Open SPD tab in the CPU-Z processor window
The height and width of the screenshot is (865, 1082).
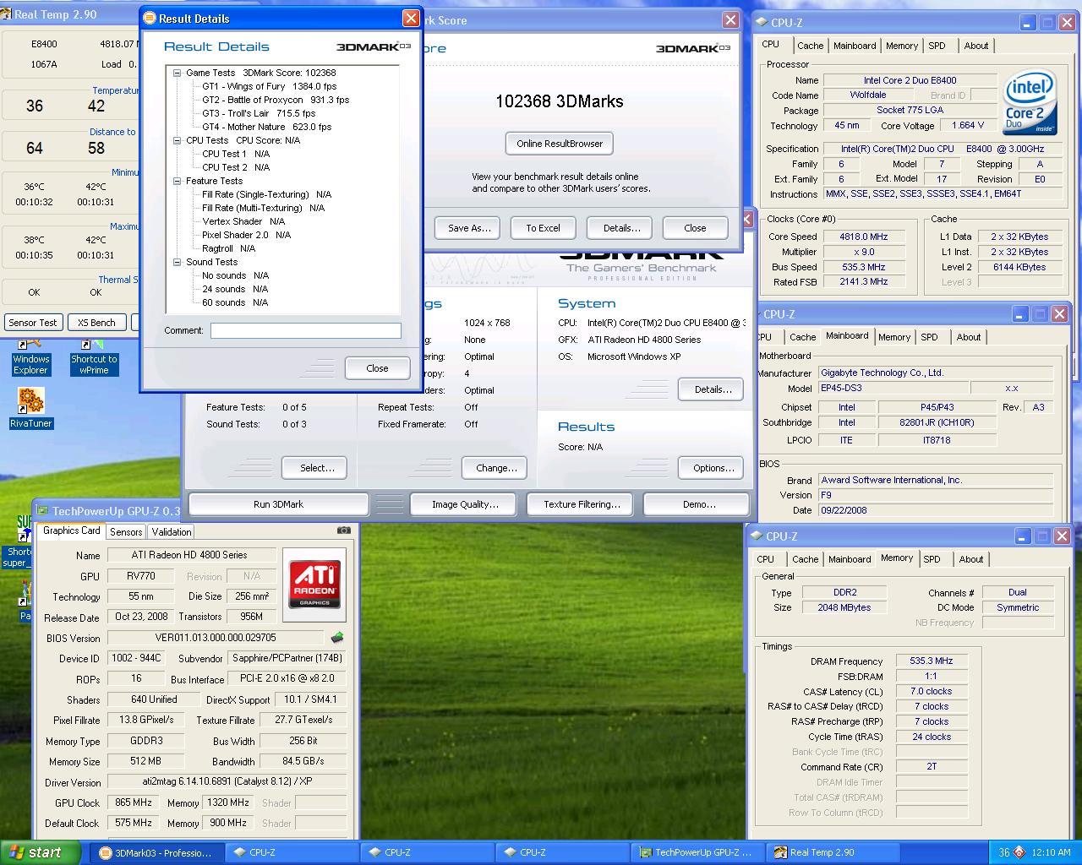click(x=937, y=46)
